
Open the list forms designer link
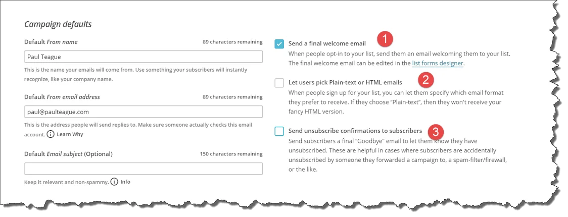pyautogui.click(x=438, y=64)
